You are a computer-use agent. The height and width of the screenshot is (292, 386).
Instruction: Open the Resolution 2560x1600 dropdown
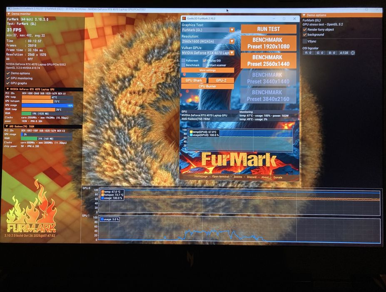point(208,41)
